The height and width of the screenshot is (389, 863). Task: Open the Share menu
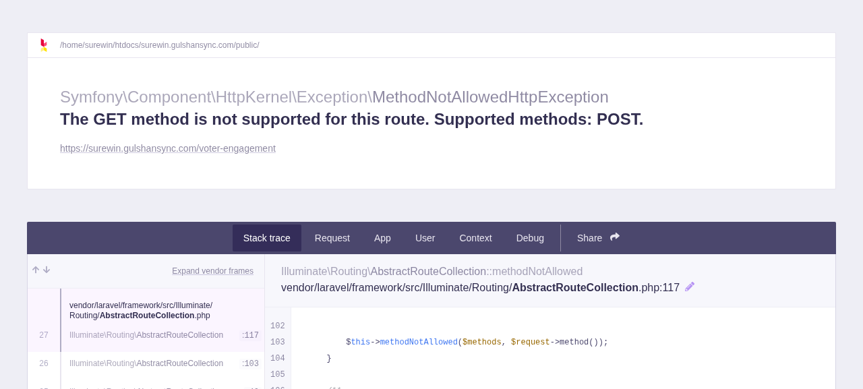pos(598,238)
